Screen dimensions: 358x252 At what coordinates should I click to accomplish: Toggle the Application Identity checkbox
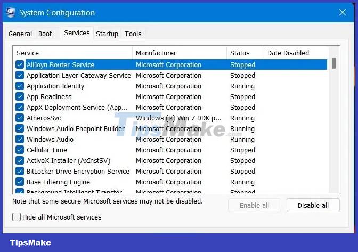(x=20, y=86)
